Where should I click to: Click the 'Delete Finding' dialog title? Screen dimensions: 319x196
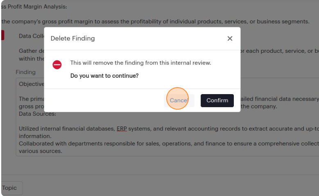pos(72,38)
